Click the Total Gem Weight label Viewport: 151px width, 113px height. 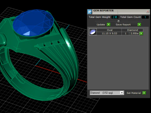pyautogui.click(x=99, y=17)
